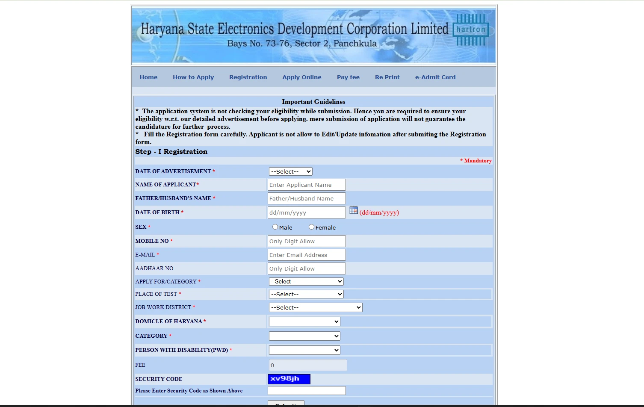Open the e-Admit Card menu item
The width and height of the screenshot is (644, 407).
(x=435, y=77)
